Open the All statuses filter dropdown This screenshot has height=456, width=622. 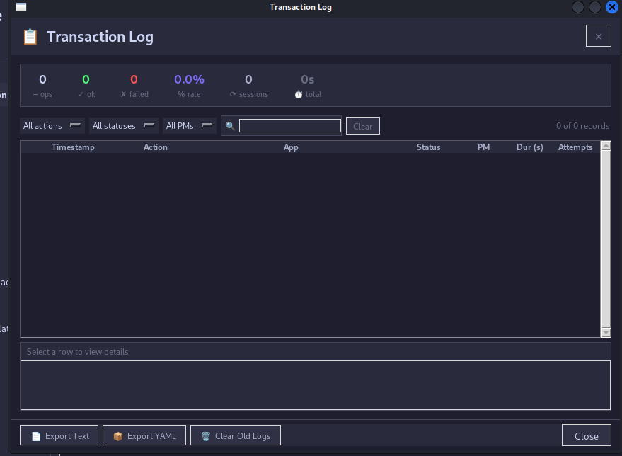tap(123, 125)
